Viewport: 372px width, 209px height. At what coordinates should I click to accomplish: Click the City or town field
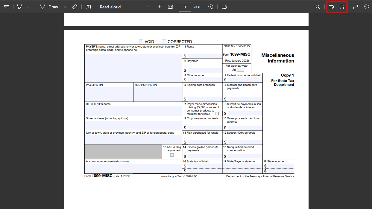click(133, 139)
